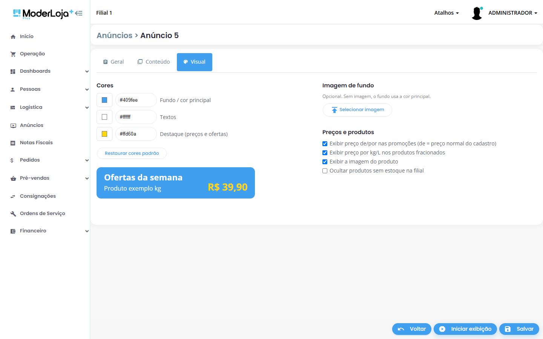Screen dimensions: 543x339
Task: Click the Logística icon in sidebar
Action: pos(13,107)
